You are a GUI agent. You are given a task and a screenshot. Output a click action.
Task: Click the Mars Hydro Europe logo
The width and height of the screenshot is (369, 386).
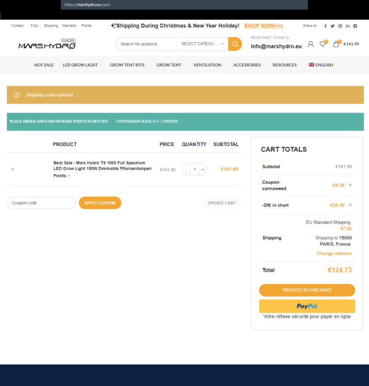47,44
